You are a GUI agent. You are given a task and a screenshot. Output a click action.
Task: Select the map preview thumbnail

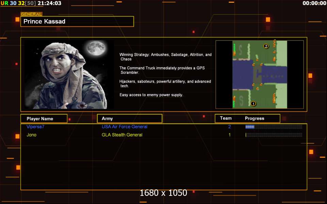260,74
